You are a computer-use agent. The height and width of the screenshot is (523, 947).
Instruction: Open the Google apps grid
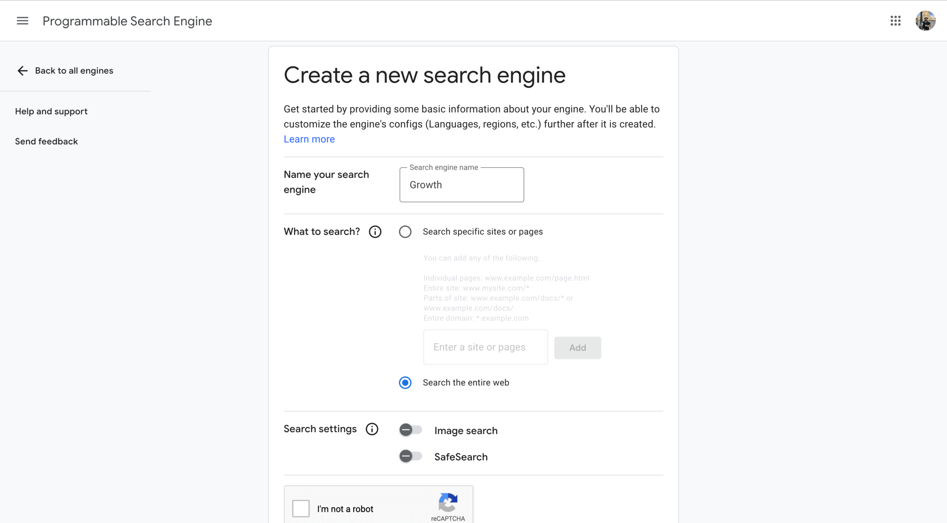click(x=895, y=21)
